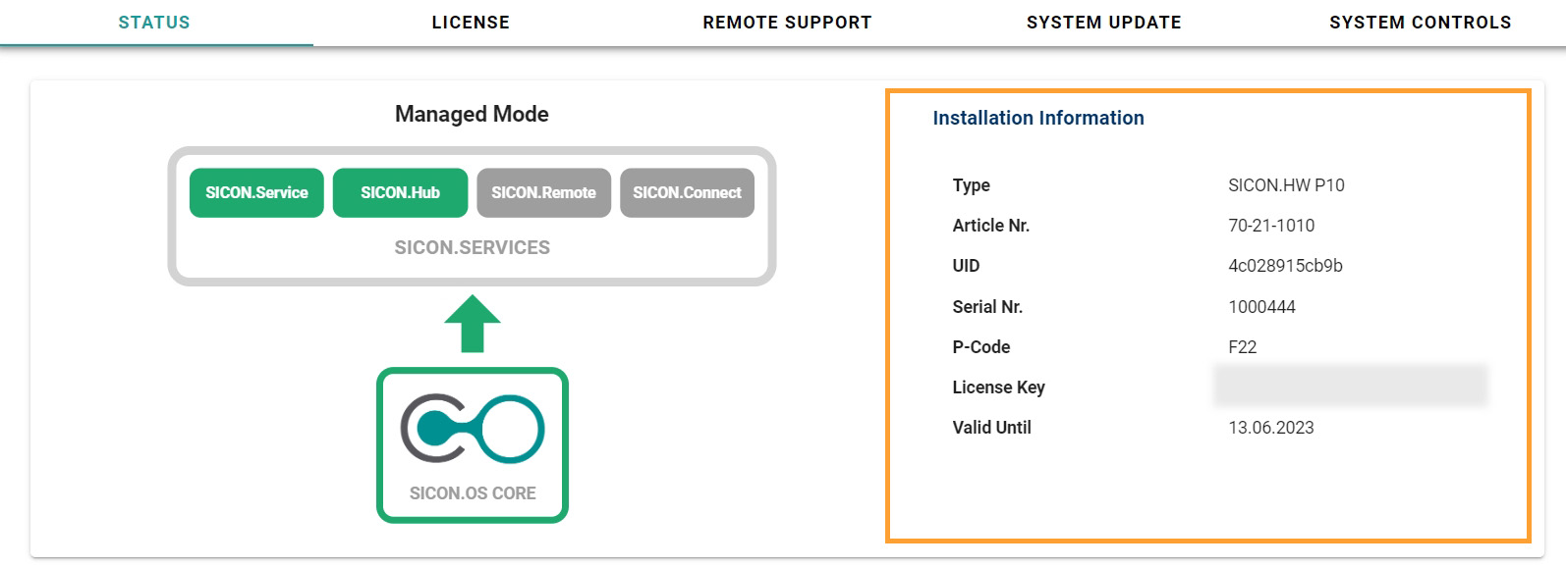Click the Type value SICON.HW P10
This screenshot has width=1566, height=568.
point(1286,185)
